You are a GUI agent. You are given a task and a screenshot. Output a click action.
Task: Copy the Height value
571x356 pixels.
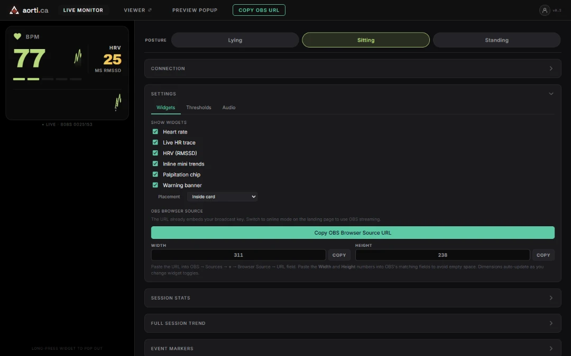pos(544,255)
